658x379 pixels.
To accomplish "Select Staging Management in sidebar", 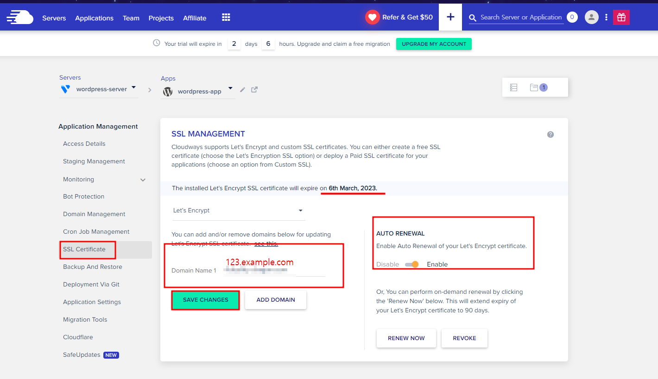I will pyautogui.click(x=94, y=162).
